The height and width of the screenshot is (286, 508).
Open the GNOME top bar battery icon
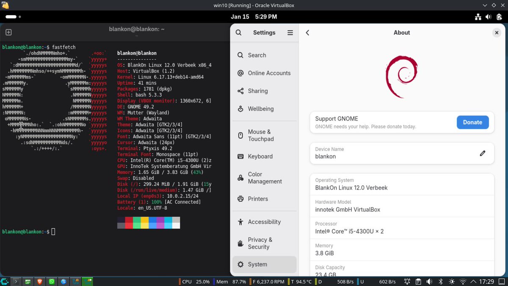point(499,17)
